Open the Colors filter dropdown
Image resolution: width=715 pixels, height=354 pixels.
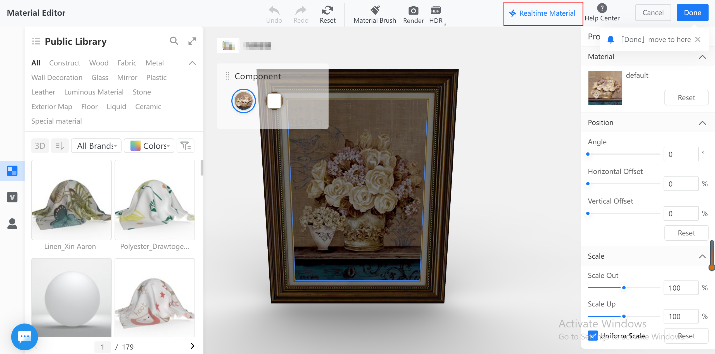pyautogui.click(x=149, y=146)
